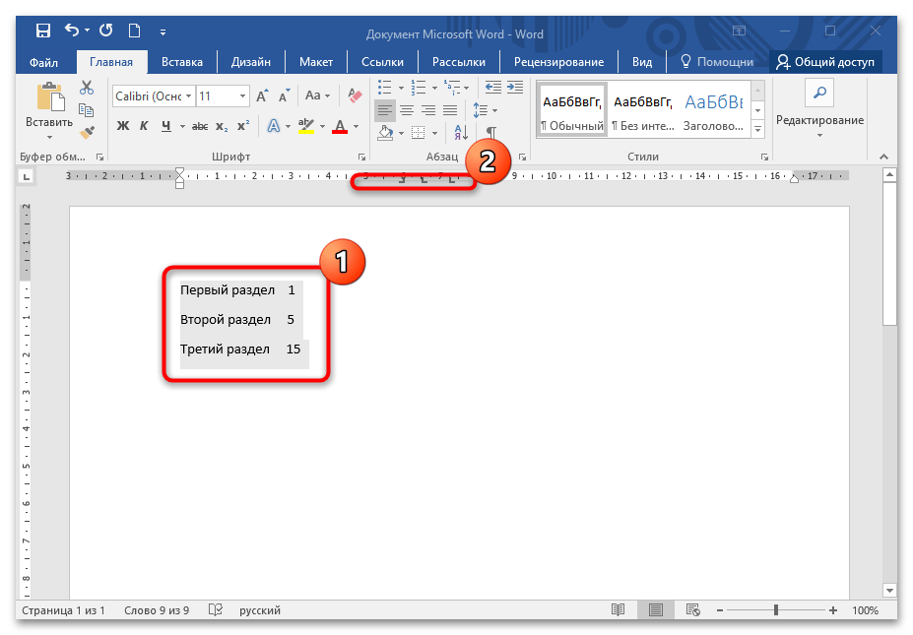Click the Subscript x₂ icon
The height and width of the screenshot is (635, 913).
(222, 126)
